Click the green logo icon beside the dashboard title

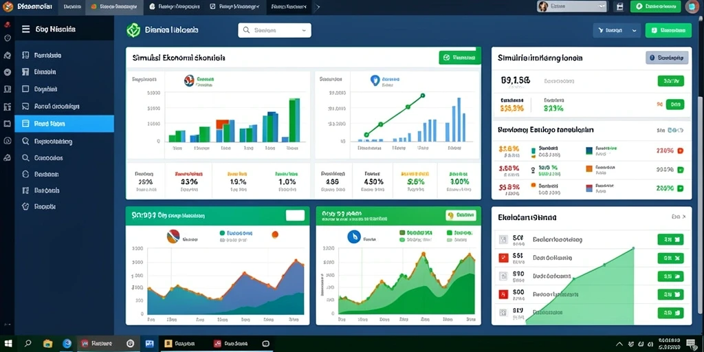pos(134,30)
